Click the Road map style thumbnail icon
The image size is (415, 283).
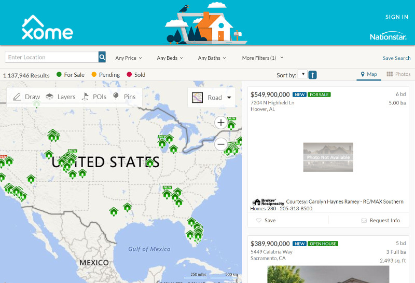point(198,98)
